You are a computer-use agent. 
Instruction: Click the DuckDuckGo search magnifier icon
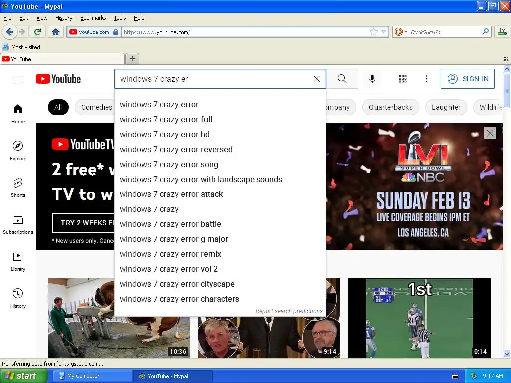pos(485,31)
